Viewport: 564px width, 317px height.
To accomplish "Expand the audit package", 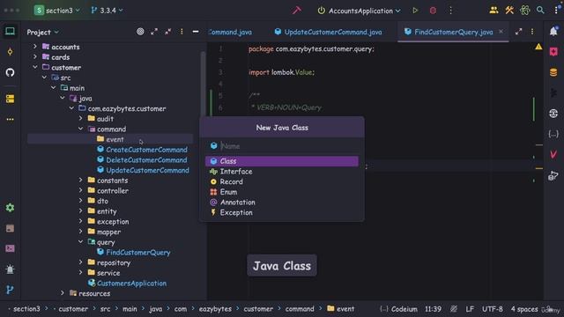I will tap(80, 118).
